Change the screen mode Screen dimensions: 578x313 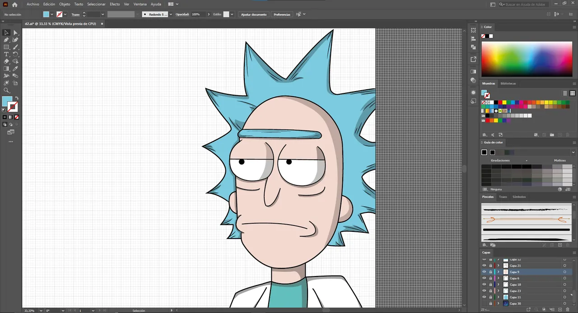click(11, 132)
